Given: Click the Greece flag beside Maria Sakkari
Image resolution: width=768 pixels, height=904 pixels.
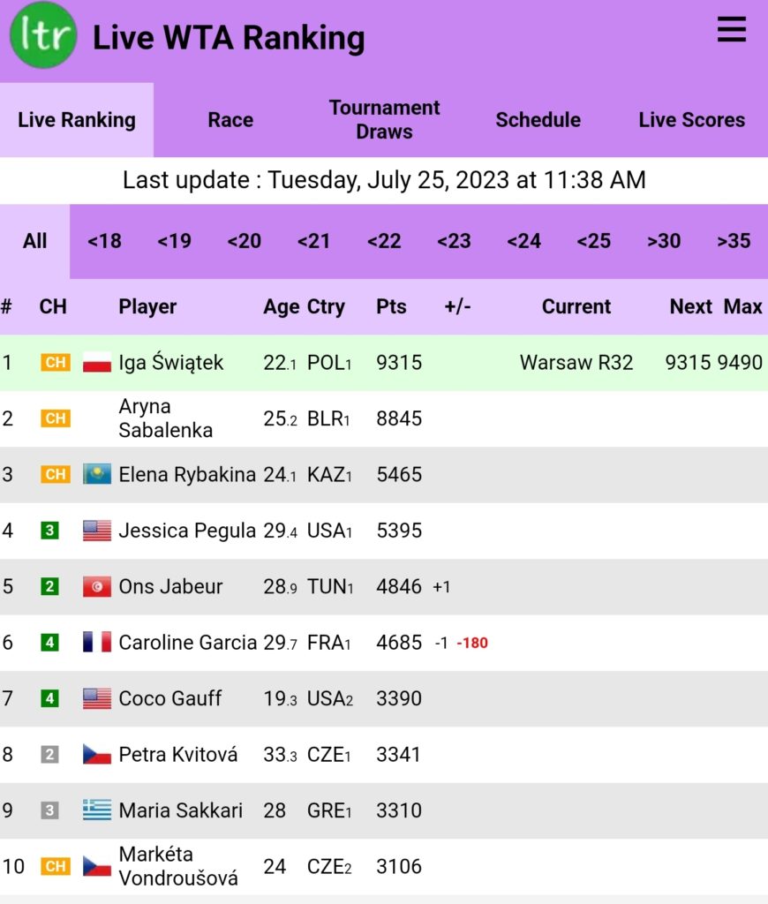Looking at the screenshot, I should pyautogui.click(x=97, y=810).
